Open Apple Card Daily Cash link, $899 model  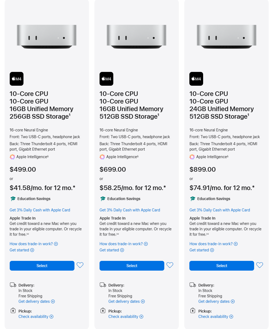tap(220, 210)
